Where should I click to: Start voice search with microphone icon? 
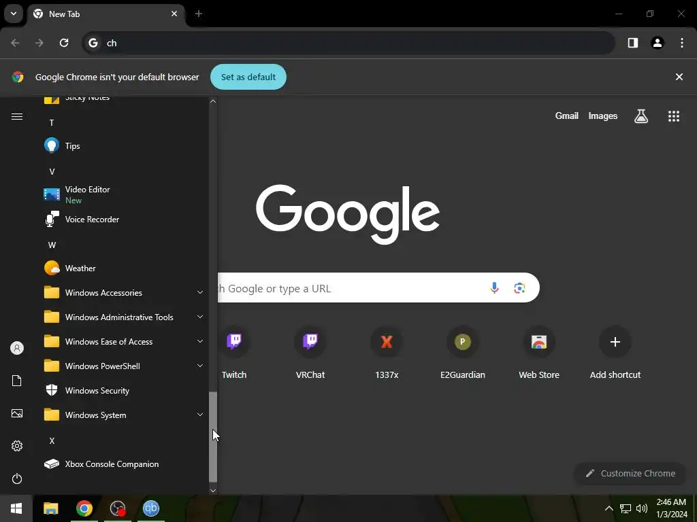pyautogui.click(x=494, y=288)
